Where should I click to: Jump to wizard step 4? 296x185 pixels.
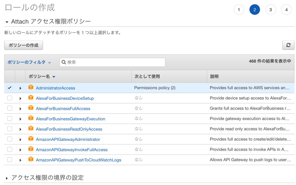click(x=286, y=10)
